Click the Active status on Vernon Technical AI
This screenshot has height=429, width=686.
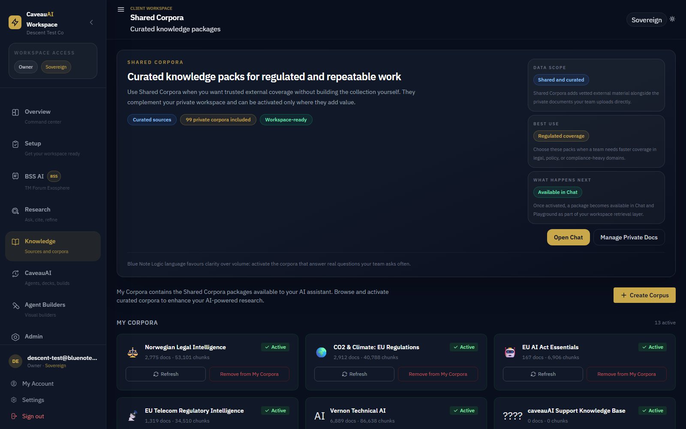[x=464, y=411]
